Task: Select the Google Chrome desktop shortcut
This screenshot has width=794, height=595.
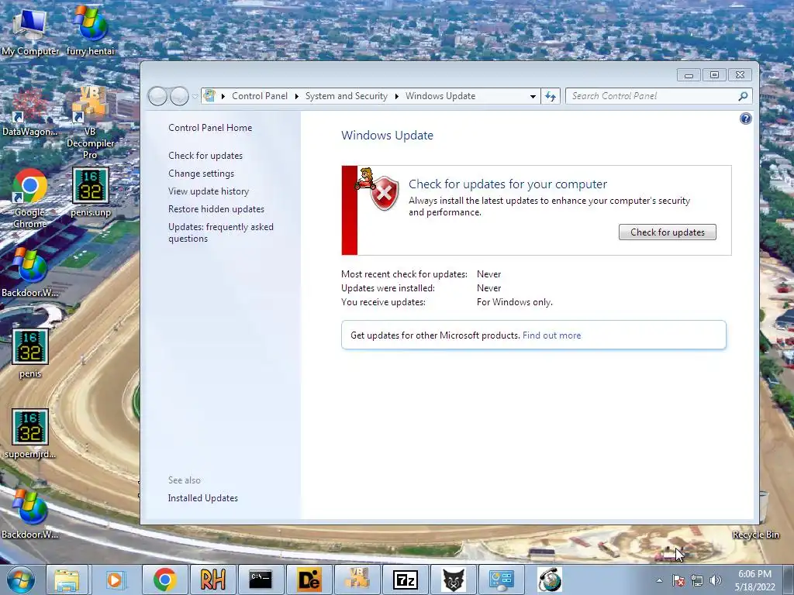Action: (29, 198)
